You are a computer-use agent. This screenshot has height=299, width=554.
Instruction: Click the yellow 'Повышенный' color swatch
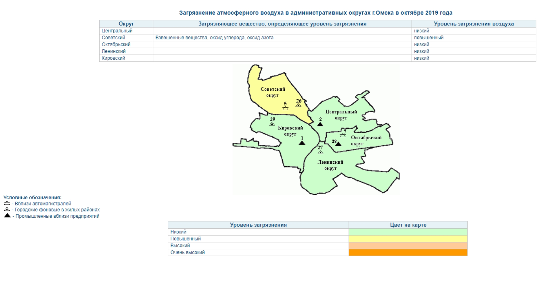(x=408, y=239)
